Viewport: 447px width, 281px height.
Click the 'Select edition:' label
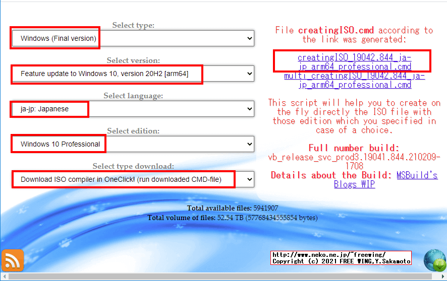tap(133, 131)
